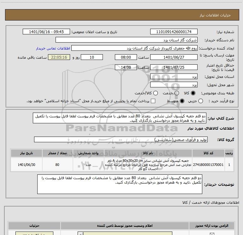Image resolution: width=243 pixels, height=235 pixels.
Task: Click the request creator name field
Action: coord(134,48)
